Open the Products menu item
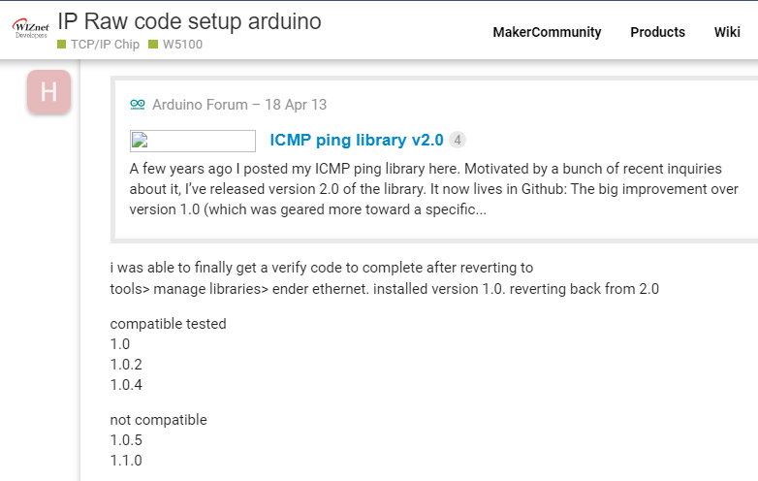Image resolution: width=758 pixels, height=481 pixels. pos(657,32)
